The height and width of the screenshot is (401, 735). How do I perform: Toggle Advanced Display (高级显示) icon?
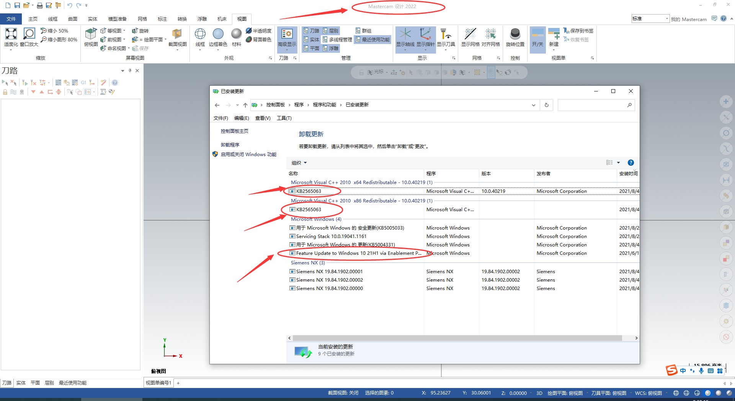coord(287,34)
